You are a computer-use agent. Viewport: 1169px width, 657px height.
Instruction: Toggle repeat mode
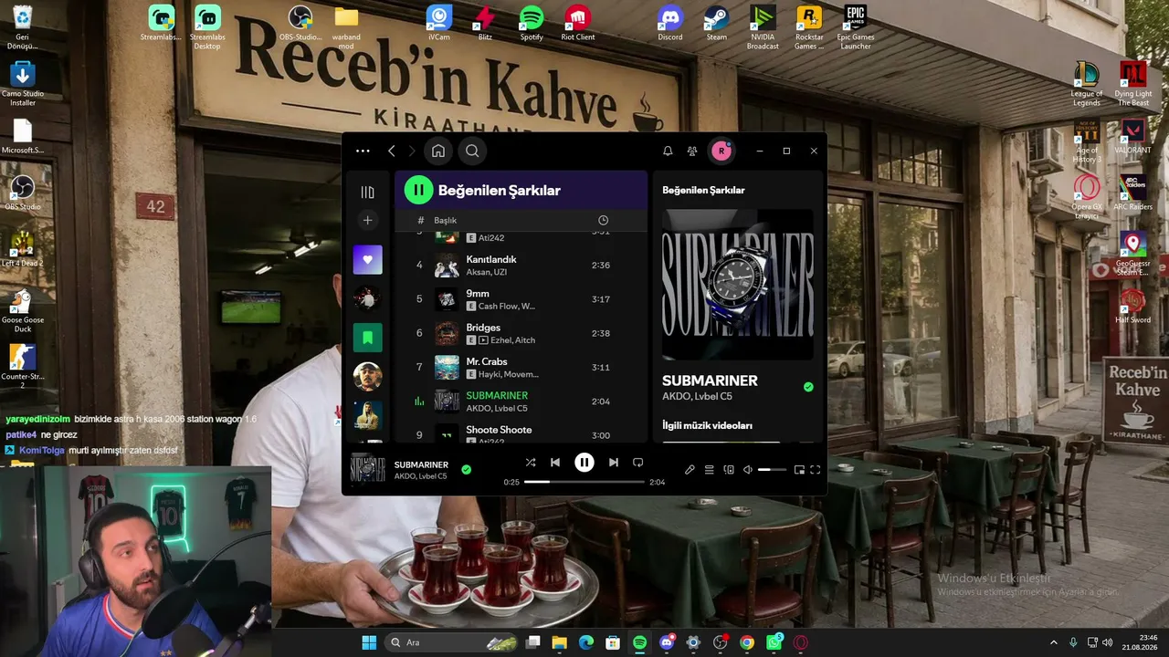638,463
